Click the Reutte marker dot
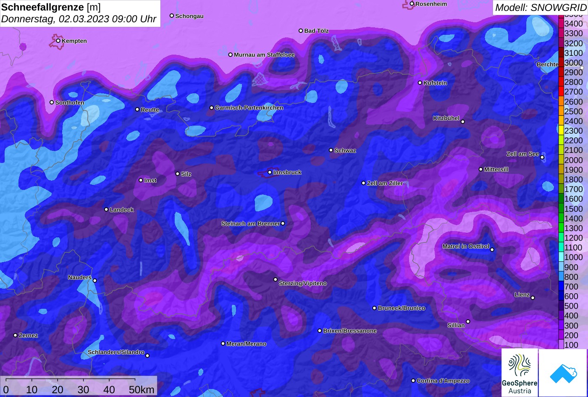This screenshot has height=397, width=588. (137, 109)
